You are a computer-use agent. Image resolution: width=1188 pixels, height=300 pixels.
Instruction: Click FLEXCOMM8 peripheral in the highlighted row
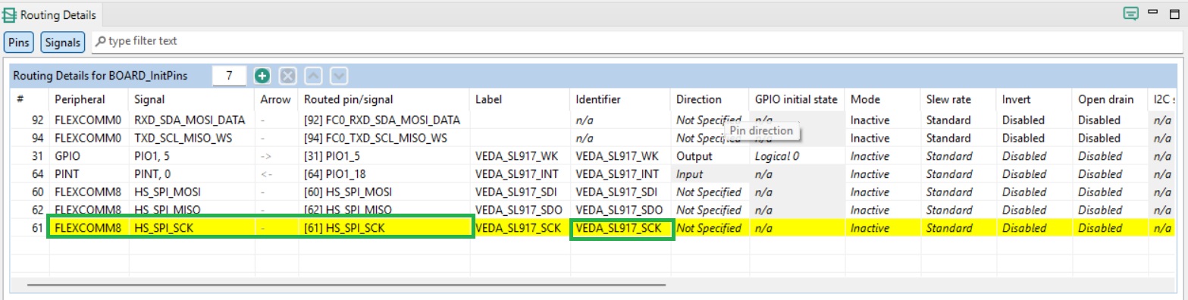point(89,228)
